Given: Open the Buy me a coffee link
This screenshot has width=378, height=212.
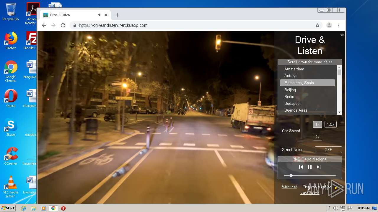Looking at the screenshot, I should coord(320,187).
